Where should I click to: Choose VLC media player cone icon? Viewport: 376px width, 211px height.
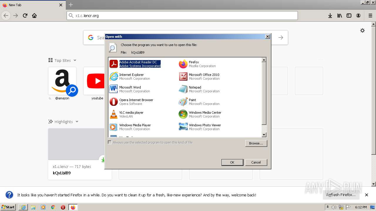[x=114, y=114]
